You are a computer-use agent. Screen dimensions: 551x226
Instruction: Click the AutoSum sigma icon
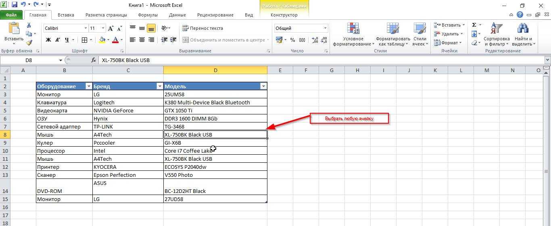click(x=474, y=25)
